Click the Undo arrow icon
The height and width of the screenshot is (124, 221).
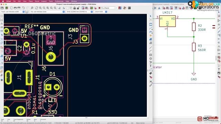tap(23, 8)
